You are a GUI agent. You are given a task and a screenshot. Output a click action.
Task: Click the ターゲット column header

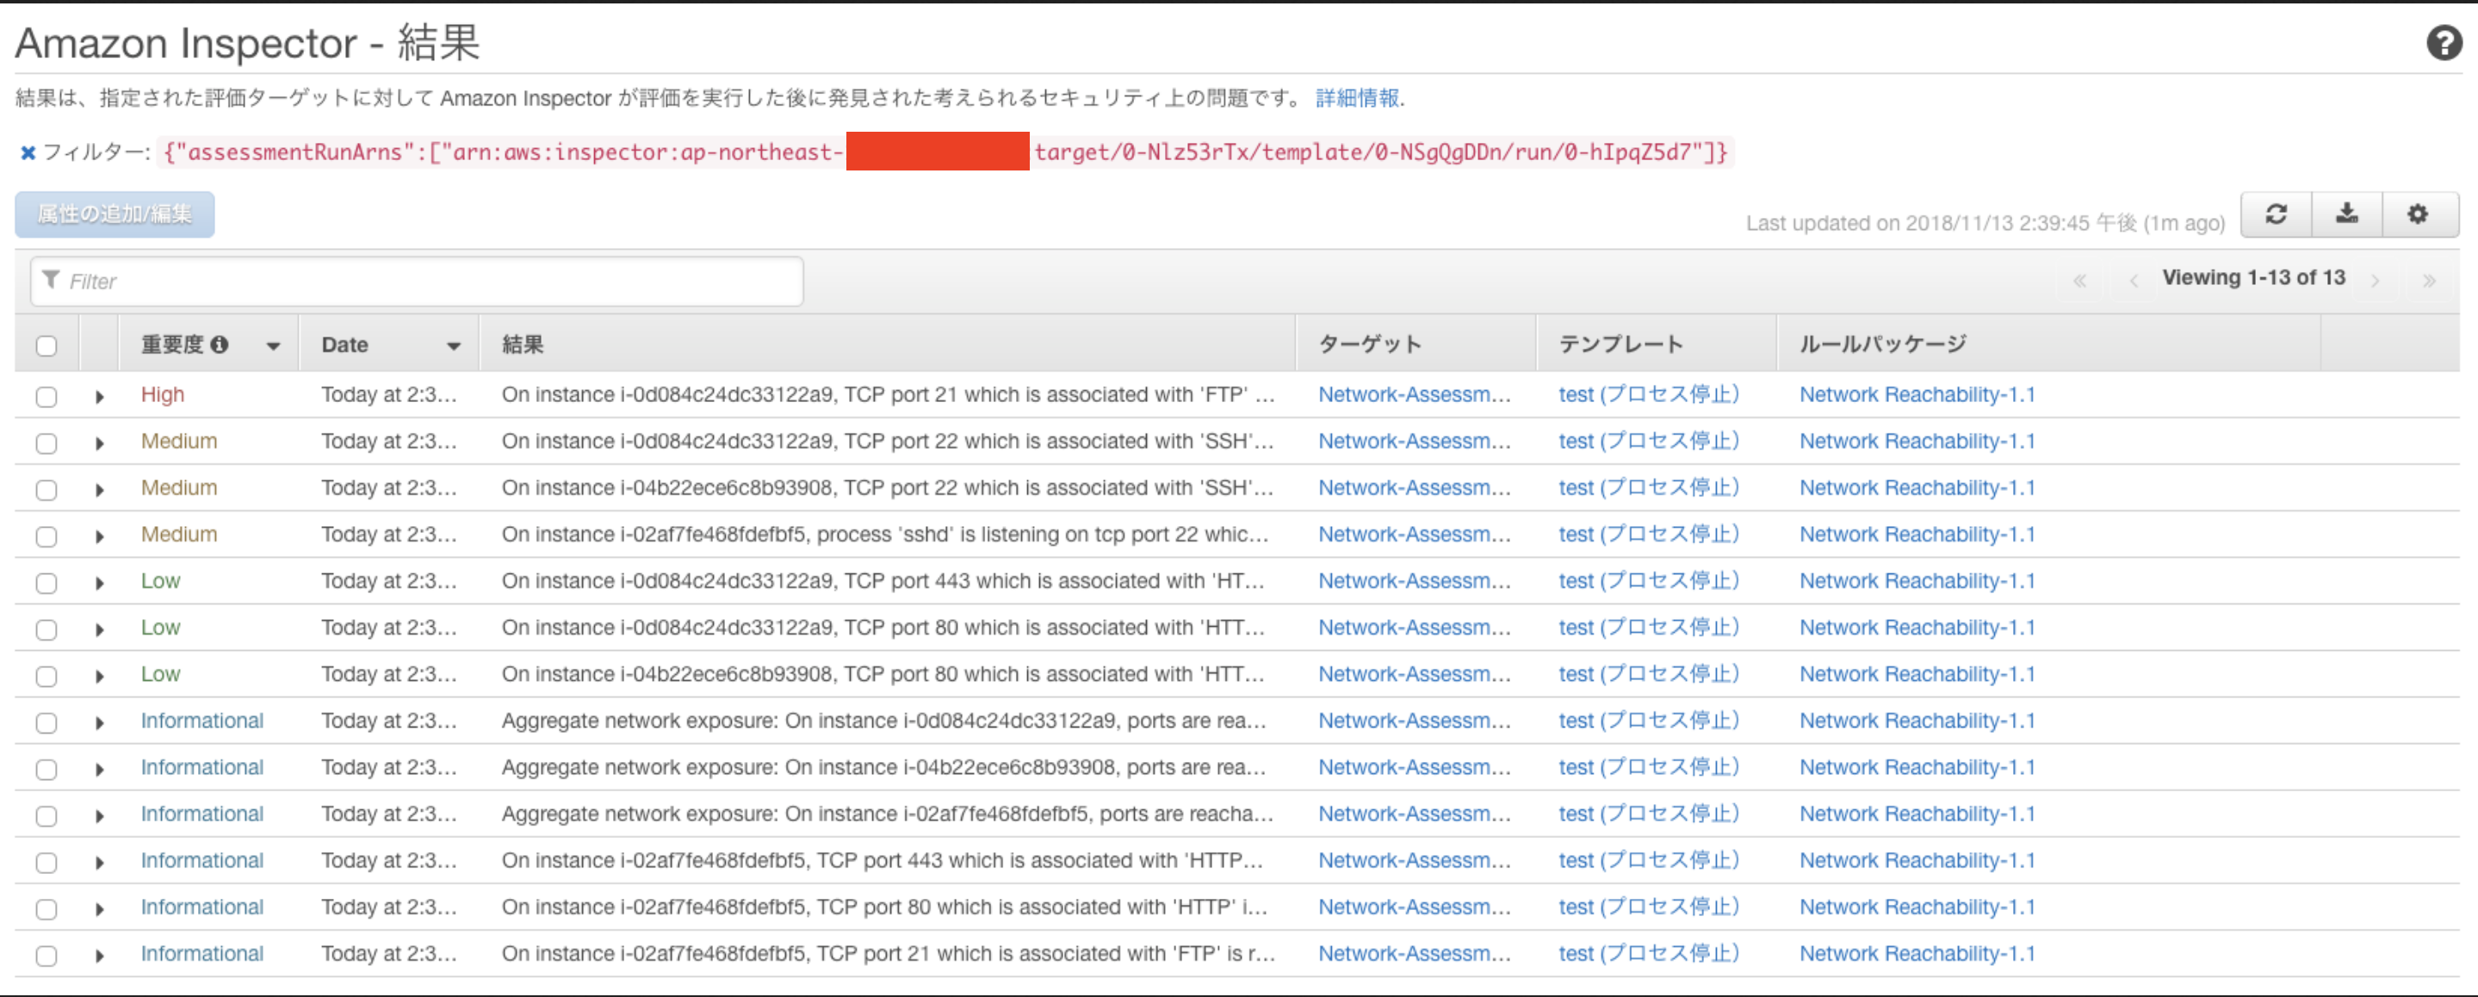click(1369, 344)
